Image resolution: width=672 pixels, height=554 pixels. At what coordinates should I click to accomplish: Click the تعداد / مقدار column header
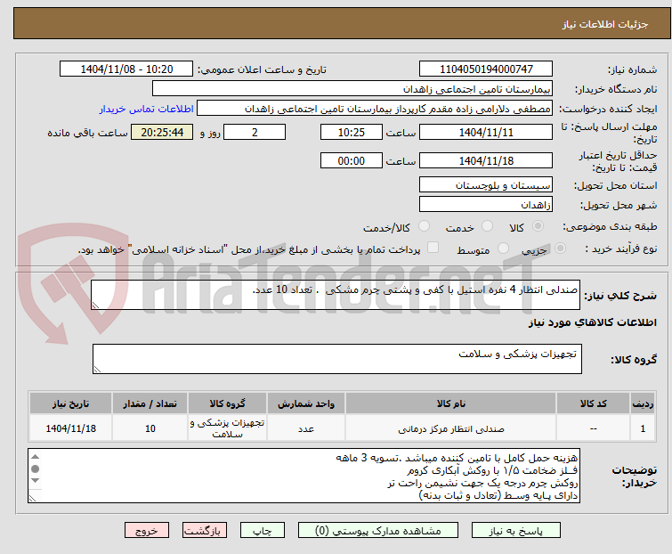(150, 403)
